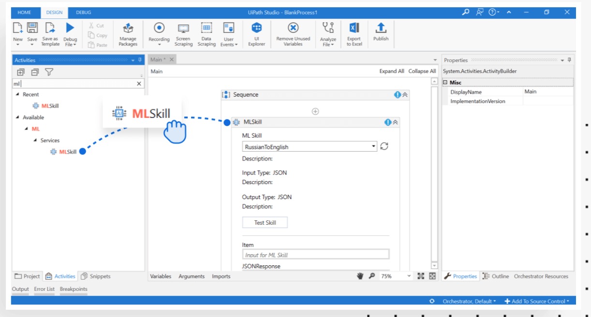Click Save as Template icon
591x317 pixels.
point(50,28)
